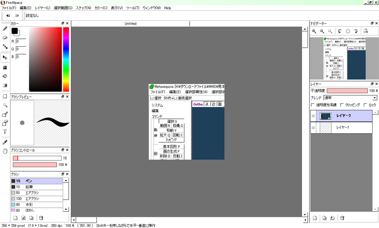Open the 表示(V) menu
This screenshot has height=228, width=379.
point(117,8)
